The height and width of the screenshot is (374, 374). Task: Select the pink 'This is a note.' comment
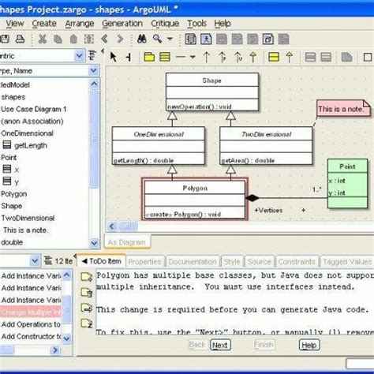pos(343,108)
